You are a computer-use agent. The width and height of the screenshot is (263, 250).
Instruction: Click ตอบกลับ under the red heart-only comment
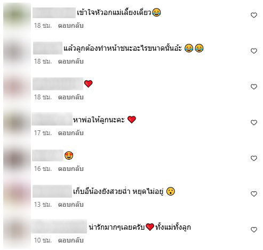(71, 97)
